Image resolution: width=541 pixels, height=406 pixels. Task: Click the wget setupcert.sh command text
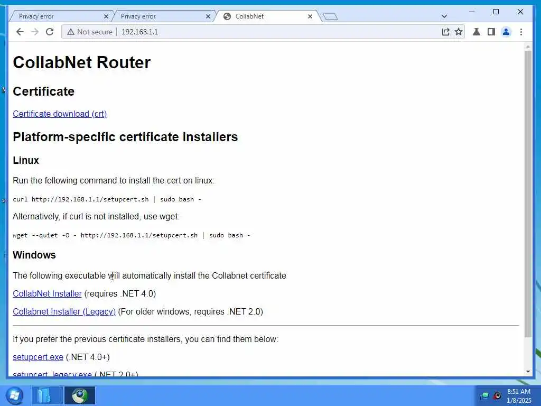[132, 235]
